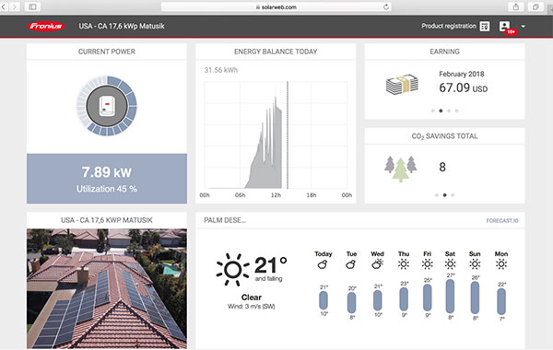Go back in the browser
Image resolution: width=553 pixels, height=350 pixels.
click(x=4, y=6)
